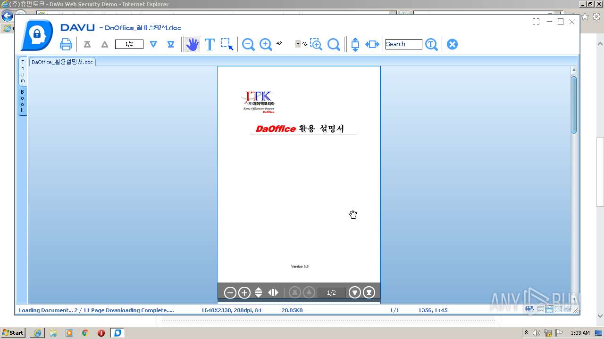Open the Windows Start menu
This screenshot has height=339, width=604.
[x=13, y=333]
